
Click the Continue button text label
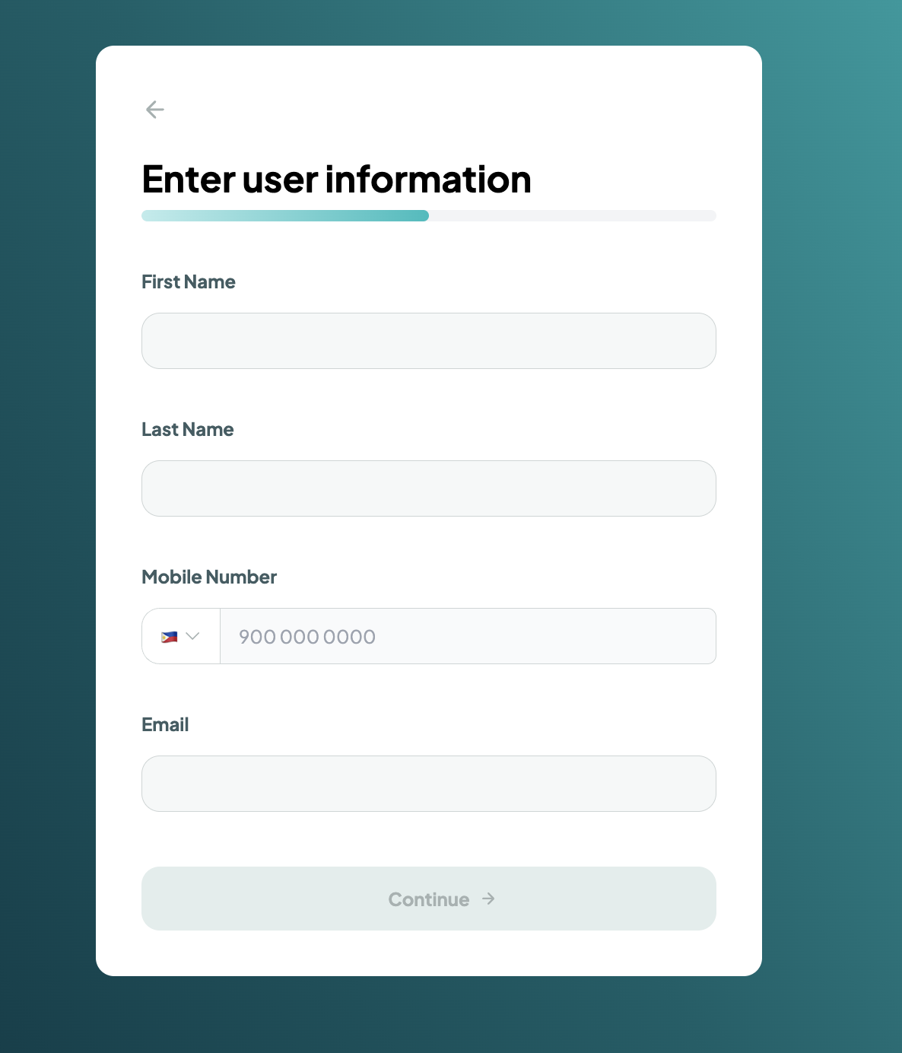click(428, 899)
